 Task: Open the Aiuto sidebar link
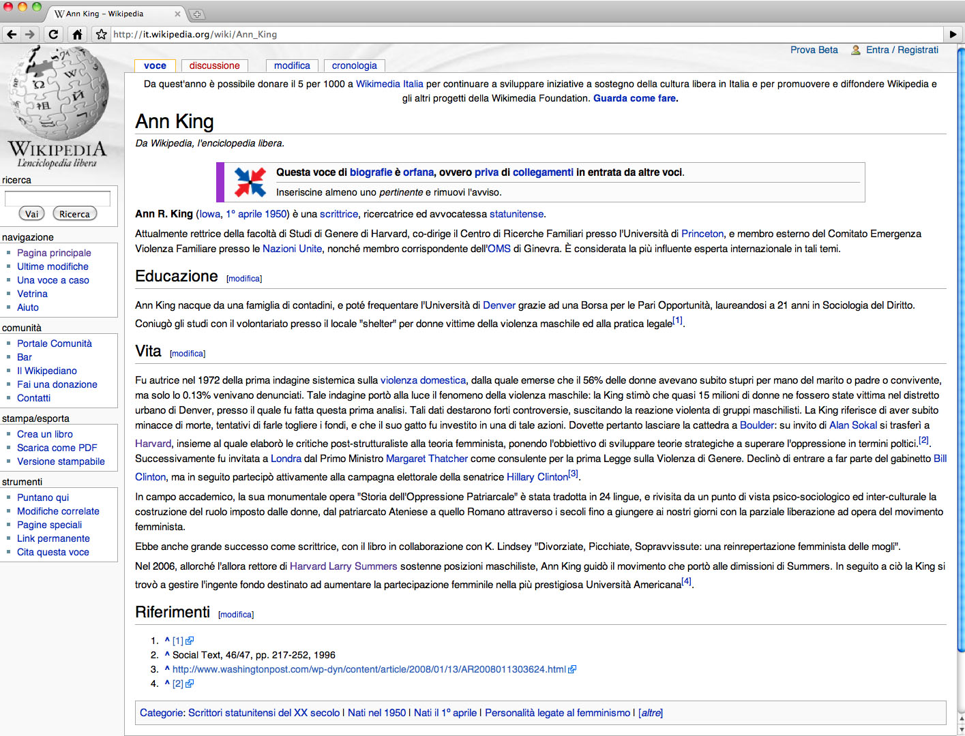point(28,307)
